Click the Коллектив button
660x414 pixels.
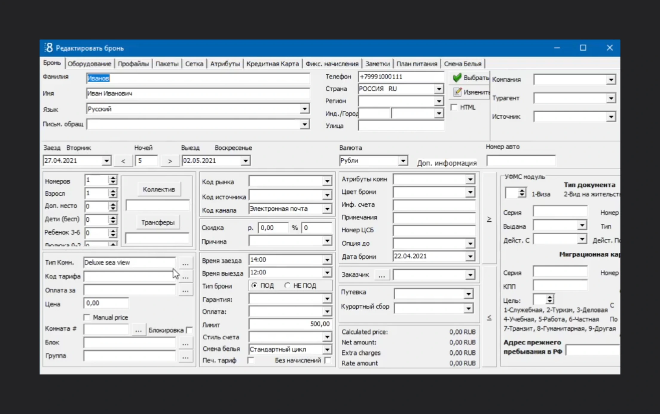159,189
